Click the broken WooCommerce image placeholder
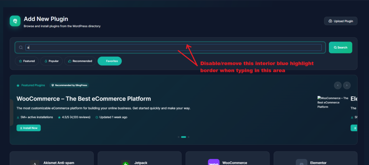 click(333, 102)
